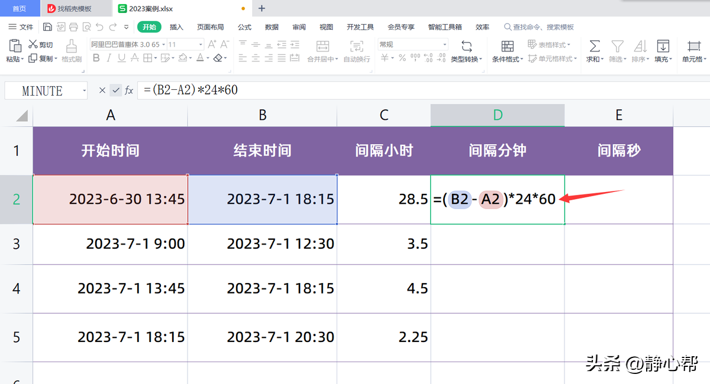710x384 pixels.
Task: Click the Fill (填充) icon
Action: click(x=663, y=46)
